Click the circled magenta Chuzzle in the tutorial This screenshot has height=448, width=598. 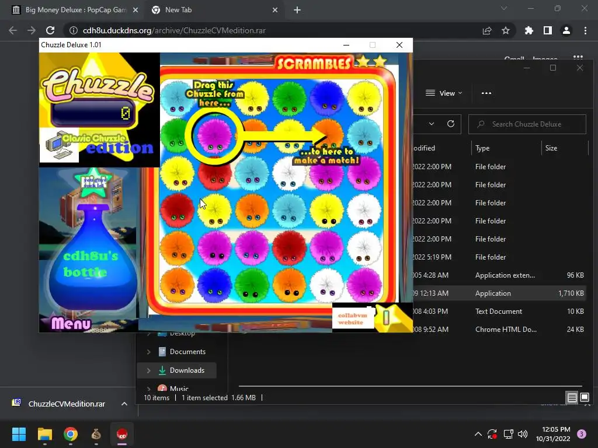214,136
